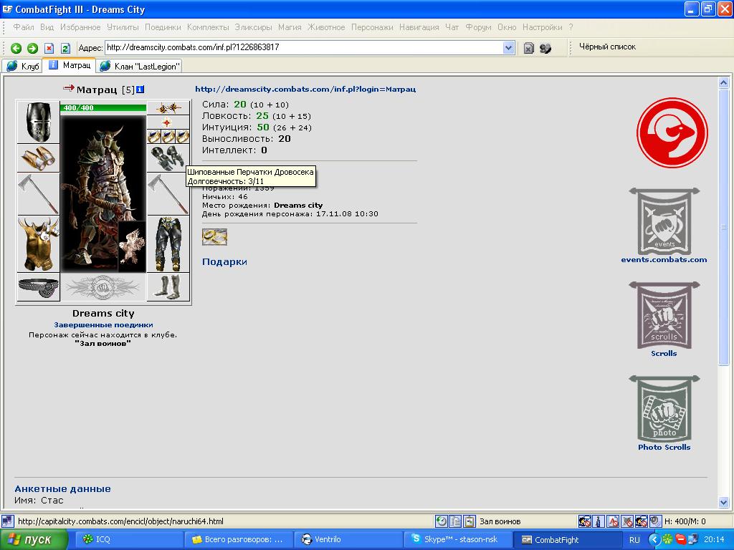Stop page loading with red X icon
Screen dimensions: 734x550
pos(49,48)
